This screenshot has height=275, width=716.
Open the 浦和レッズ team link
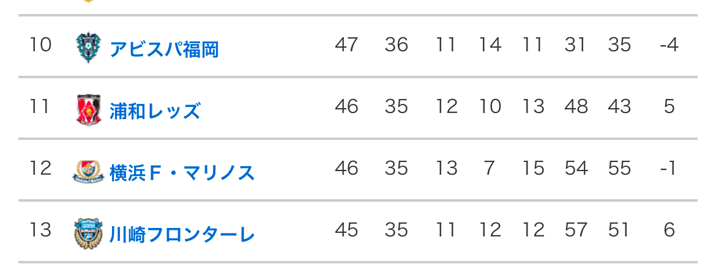155,111
